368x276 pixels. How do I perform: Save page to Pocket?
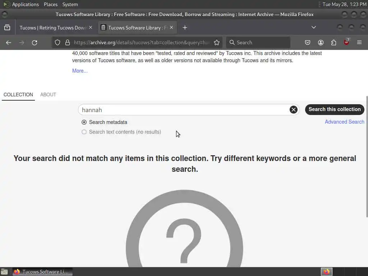[x=308, y=42]
